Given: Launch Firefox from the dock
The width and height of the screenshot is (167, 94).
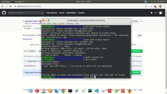Looking at the screenshot, I should [x=129, y=91].
